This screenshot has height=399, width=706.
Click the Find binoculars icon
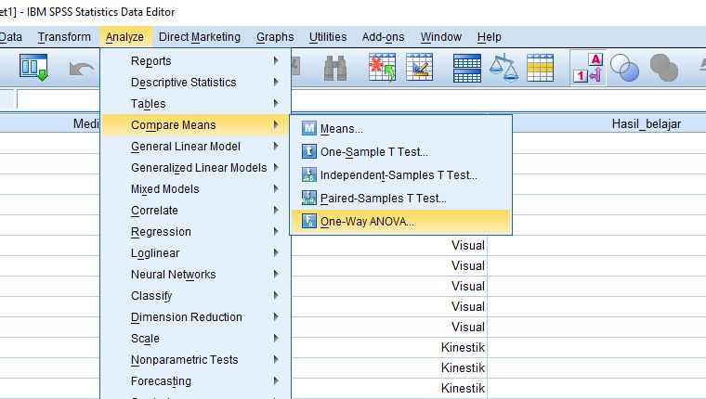(x=335, y=68)
